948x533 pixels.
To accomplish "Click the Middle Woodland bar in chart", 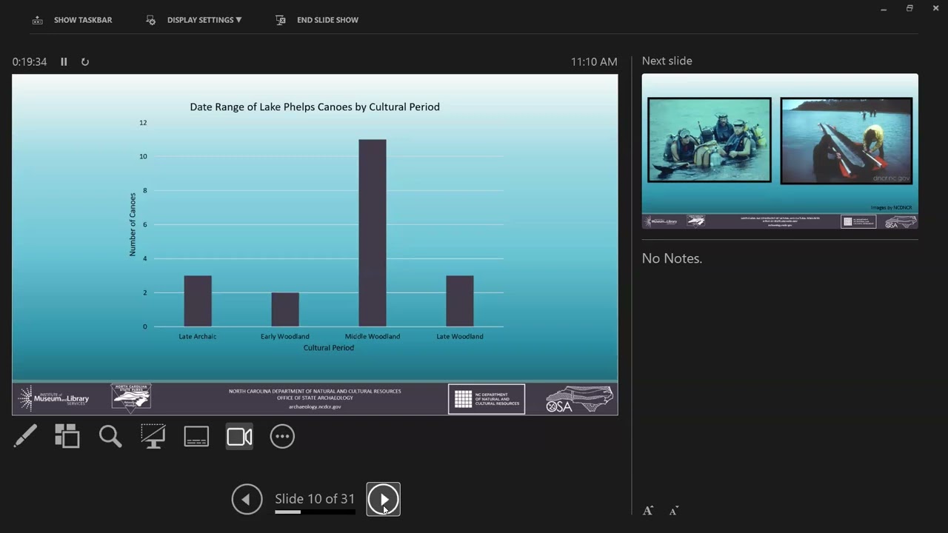I will click(373, 233).
